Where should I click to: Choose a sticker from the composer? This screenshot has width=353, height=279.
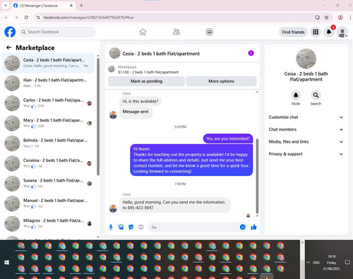click(131, 227)
